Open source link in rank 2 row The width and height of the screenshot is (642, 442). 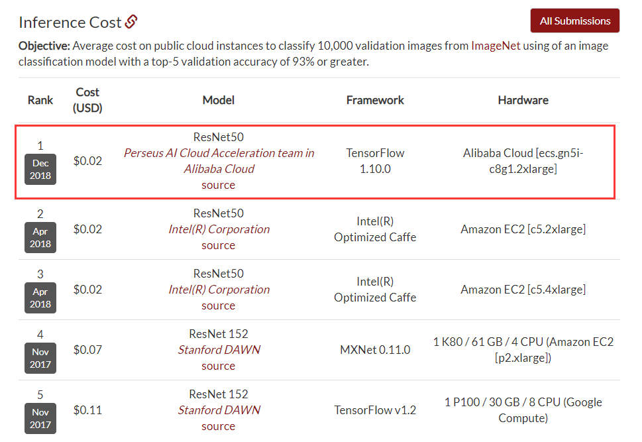[x=218, y=245]
